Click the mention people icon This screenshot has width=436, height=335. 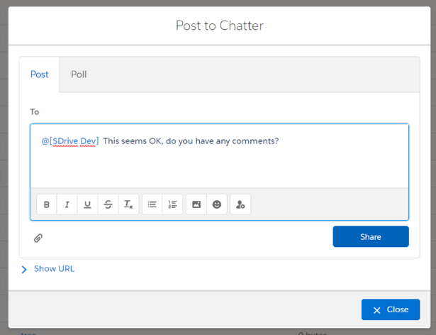point(240,204)
